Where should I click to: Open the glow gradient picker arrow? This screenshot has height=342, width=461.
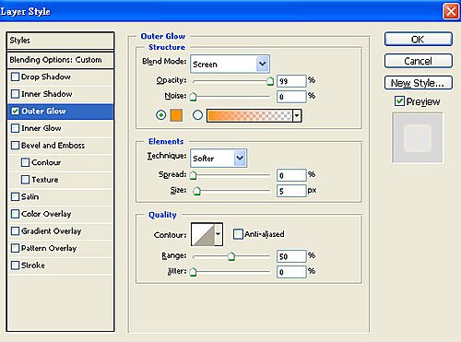(297, 116)
